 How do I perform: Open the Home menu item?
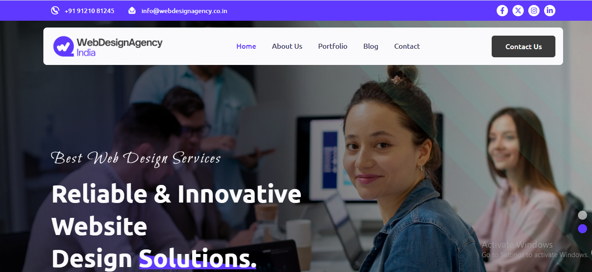tap(246, 46)
